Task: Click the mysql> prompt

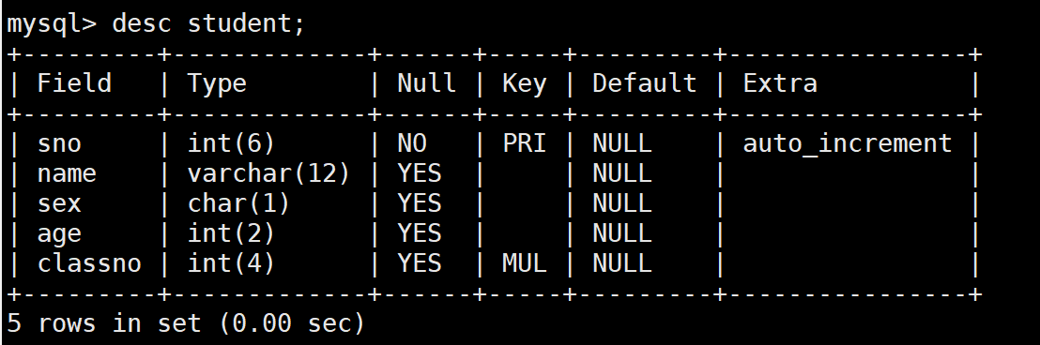Action: 52,26
